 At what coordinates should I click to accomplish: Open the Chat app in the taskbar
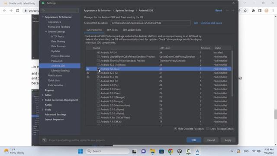pyautogui.click(x=143, y=151)
